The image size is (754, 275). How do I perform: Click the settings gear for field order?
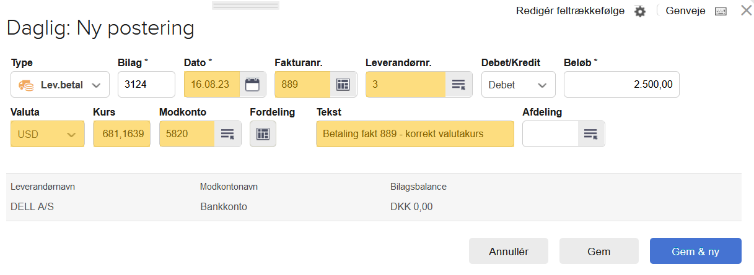[x=640, y=11]
